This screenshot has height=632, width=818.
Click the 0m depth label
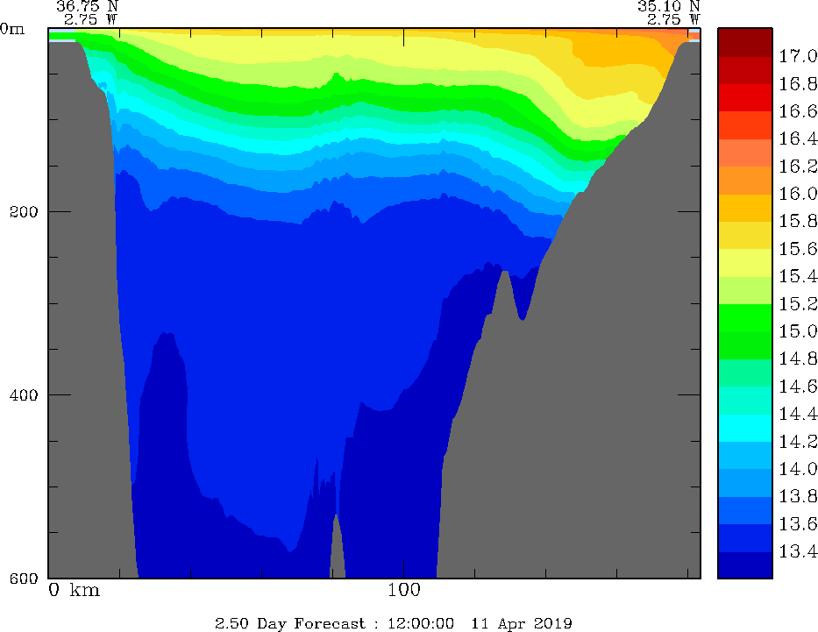12,29
